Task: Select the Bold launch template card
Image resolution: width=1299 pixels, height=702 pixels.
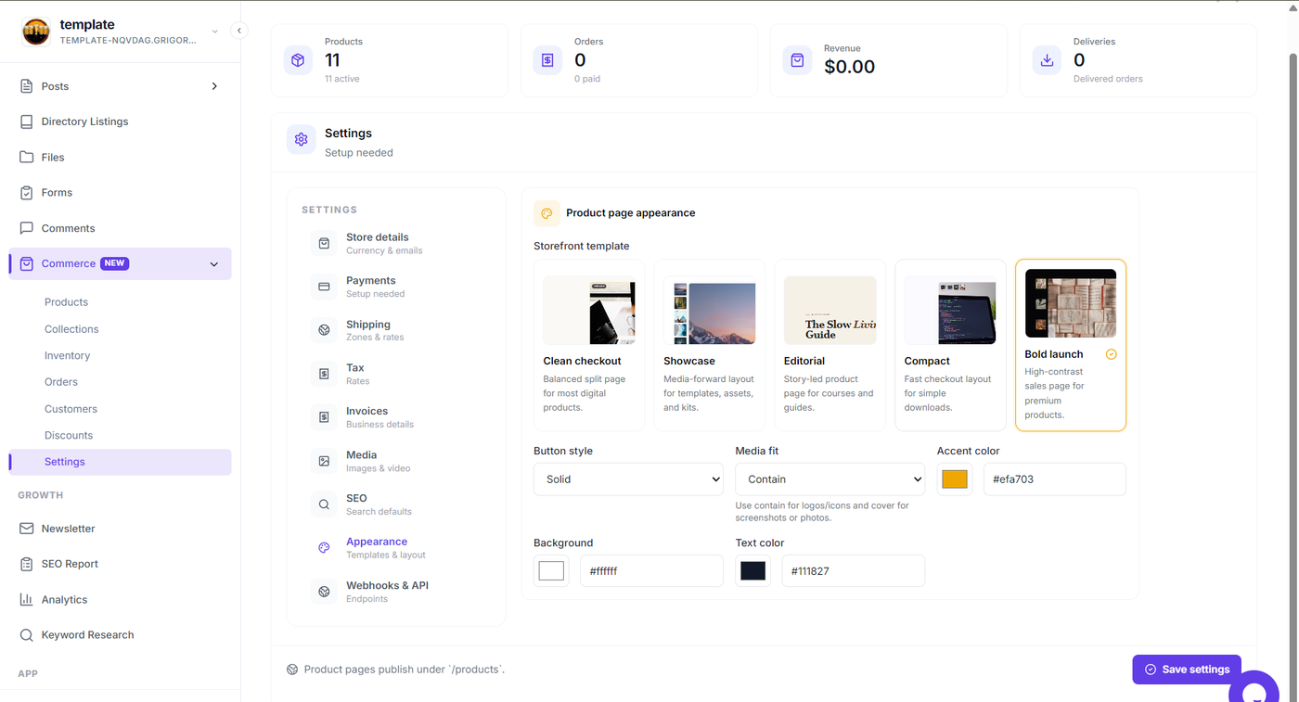Action: (x=1071, y=345)
